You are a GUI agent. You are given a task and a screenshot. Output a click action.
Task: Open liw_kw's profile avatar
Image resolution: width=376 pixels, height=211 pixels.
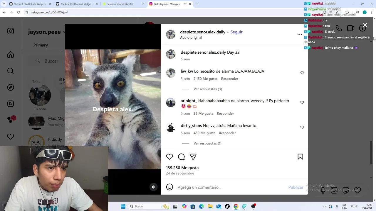(x=171, y=73)
